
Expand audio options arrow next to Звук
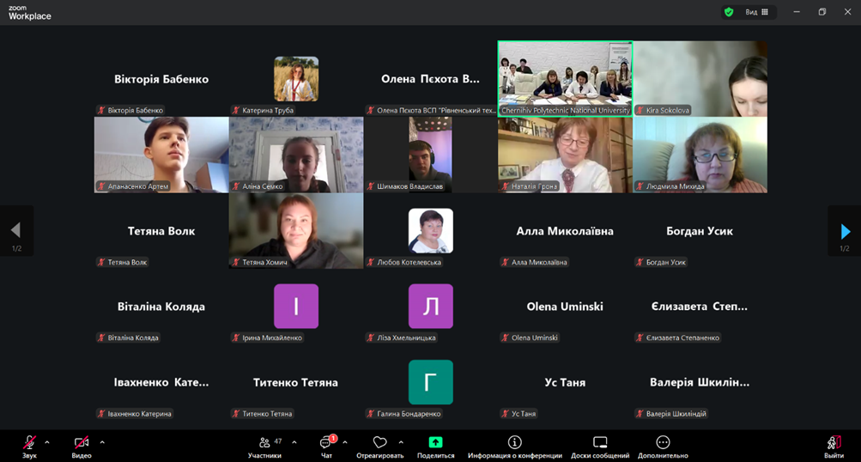(x=47, y=442)
